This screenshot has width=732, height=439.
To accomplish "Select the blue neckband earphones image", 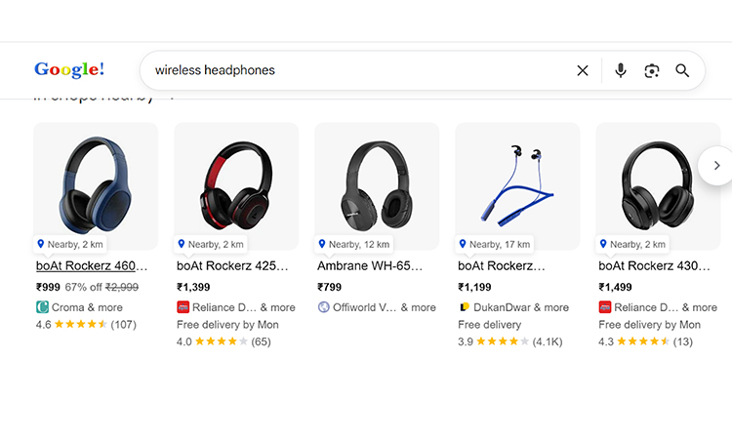I will [517, 182].
